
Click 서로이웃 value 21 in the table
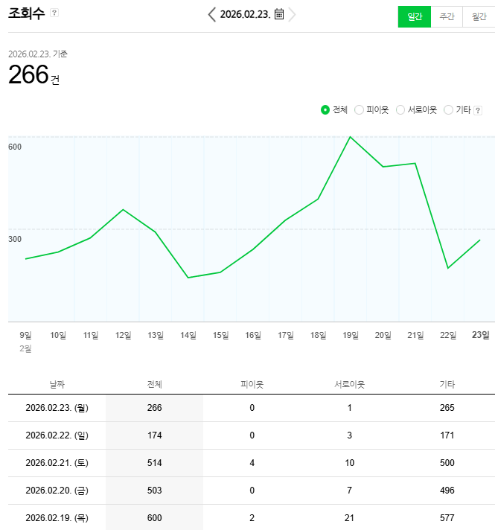[x=350, y=518]
